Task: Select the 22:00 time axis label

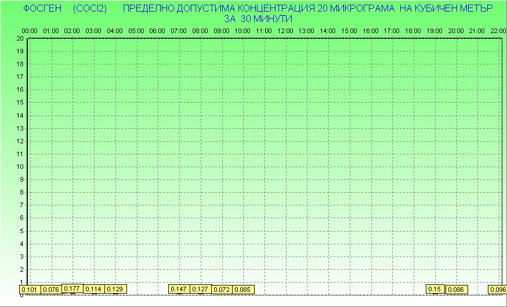Action: [x=498, y=31]
